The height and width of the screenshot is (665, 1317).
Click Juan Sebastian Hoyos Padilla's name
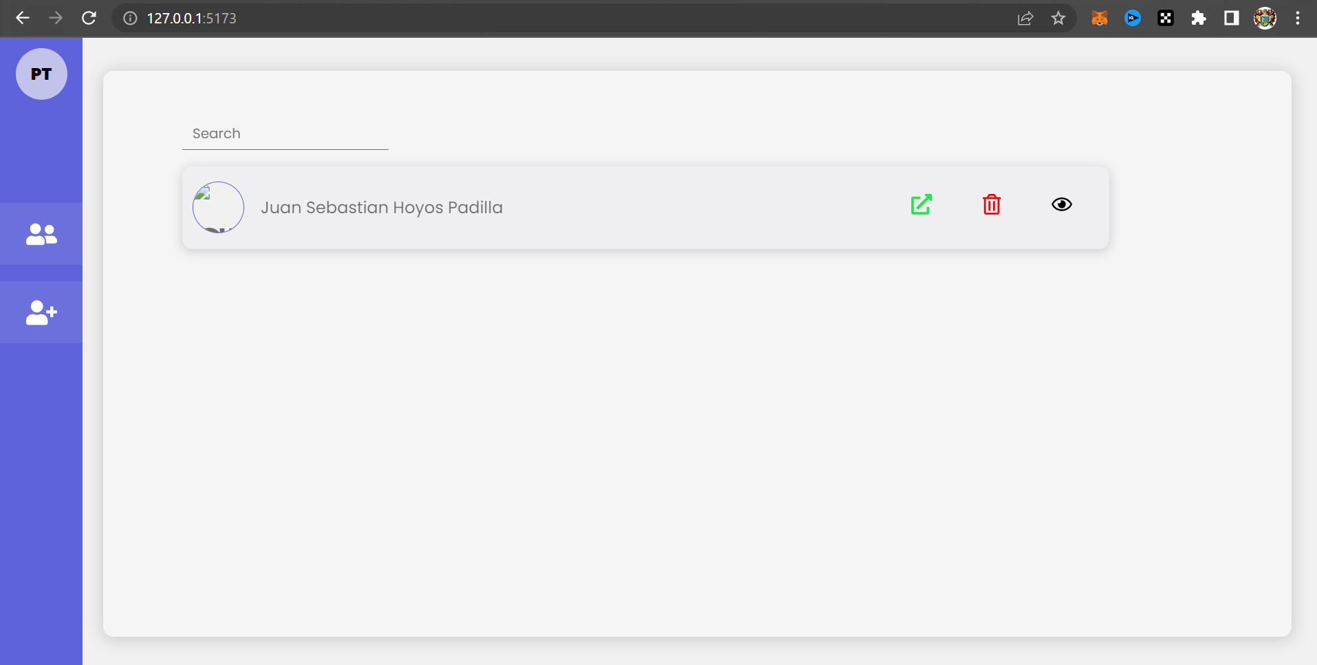click(382, 207)
